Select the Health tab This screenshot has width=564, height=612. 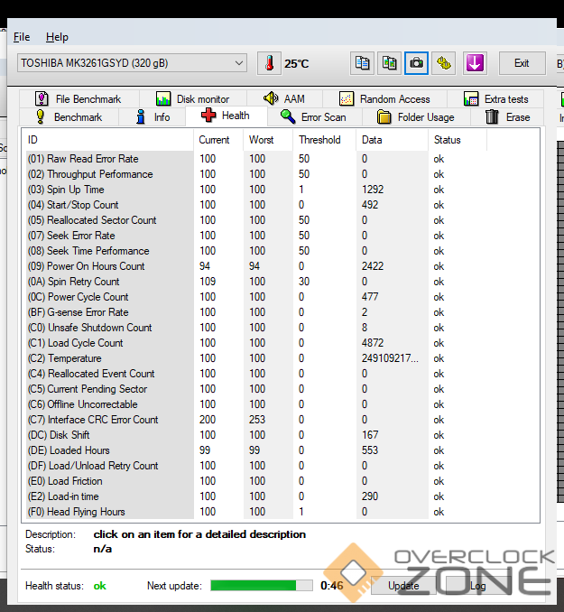click(x=227, y=116)
